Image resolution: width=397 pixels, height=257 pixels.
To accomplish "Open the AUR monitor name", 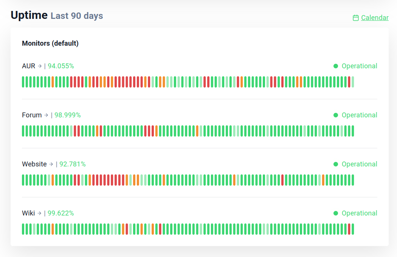I will [28, 66].
